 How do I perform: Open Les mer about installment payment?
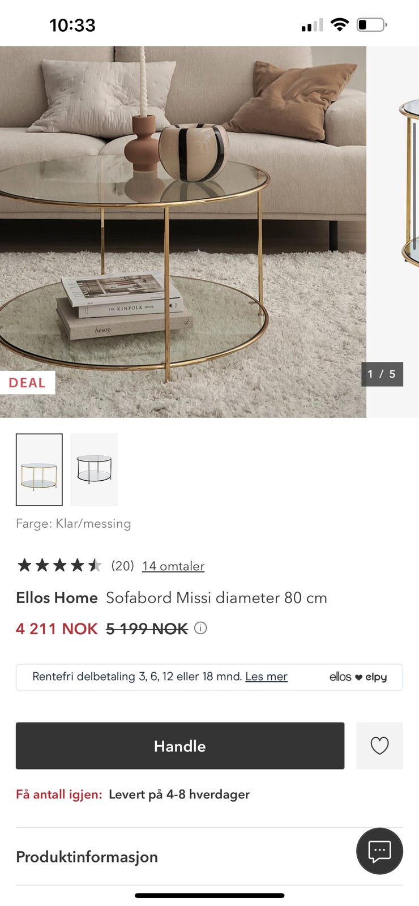pyautogui.click(x=266, y=676)
